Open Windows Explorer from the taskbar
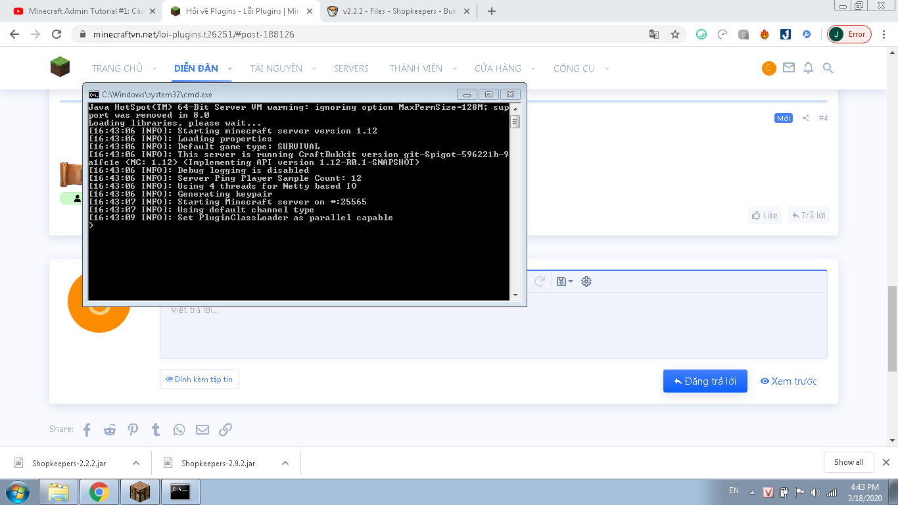 tap(59, 492)
